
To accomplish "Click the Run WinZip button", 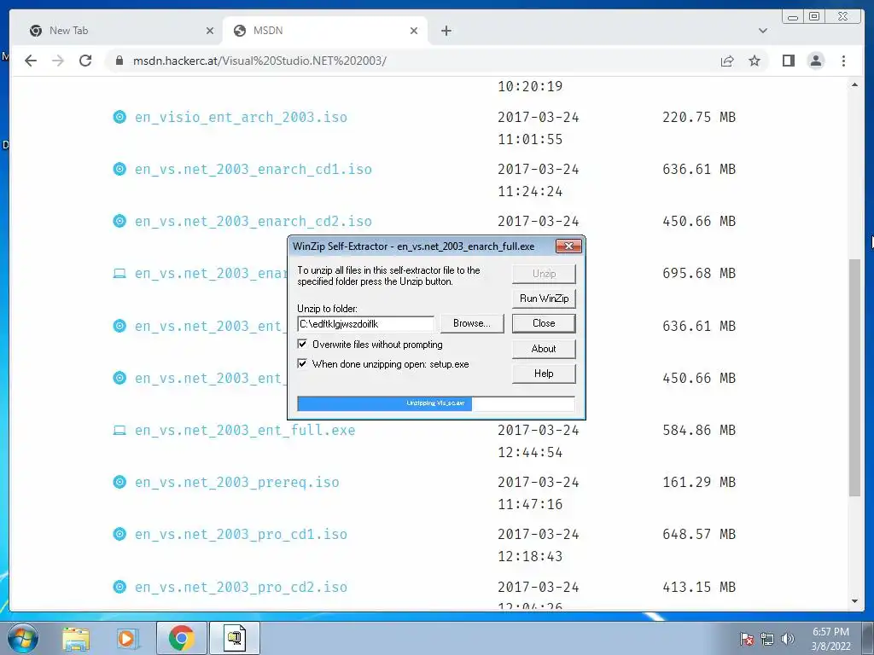I will click(544, 299).
